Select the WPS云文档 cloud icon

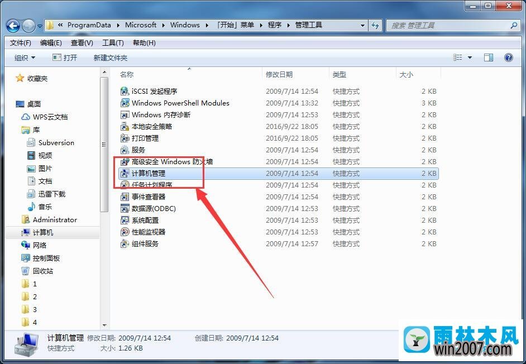26,117
